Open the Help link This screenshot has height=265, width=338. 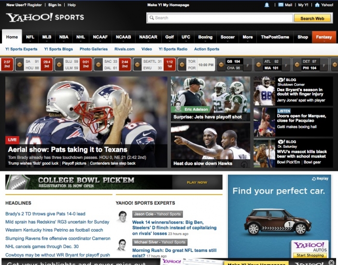click(71, 5)
